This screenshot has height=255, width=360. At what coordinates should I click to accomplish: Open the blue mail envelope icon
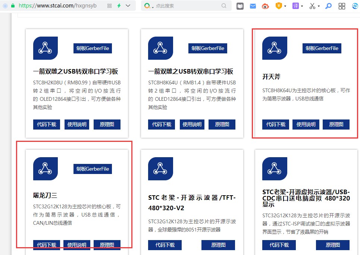[253, 6]
